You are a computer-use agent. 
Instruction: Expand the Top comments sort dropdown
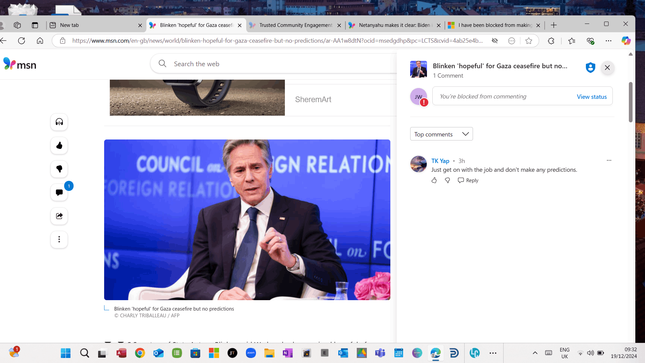[441, 134]
